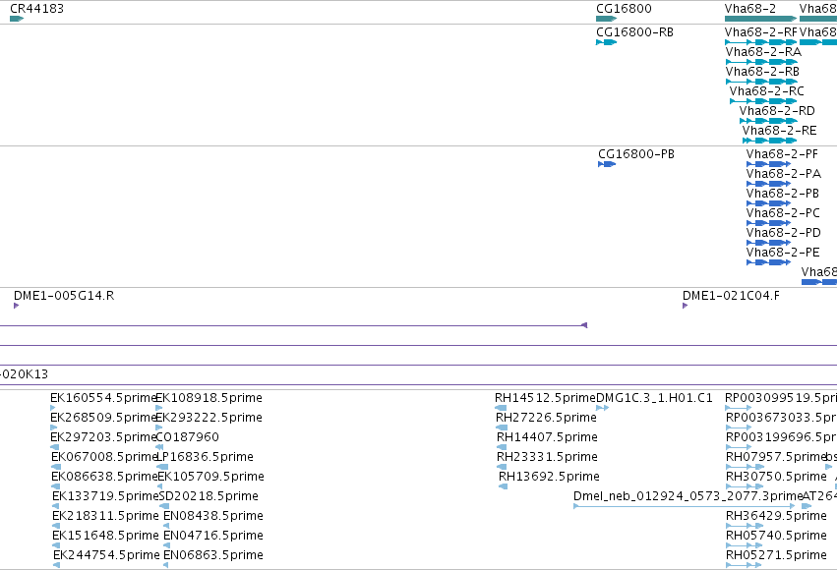
Task: Select the Vha68-2-PF CDS label
Action: tap(782, 154)
